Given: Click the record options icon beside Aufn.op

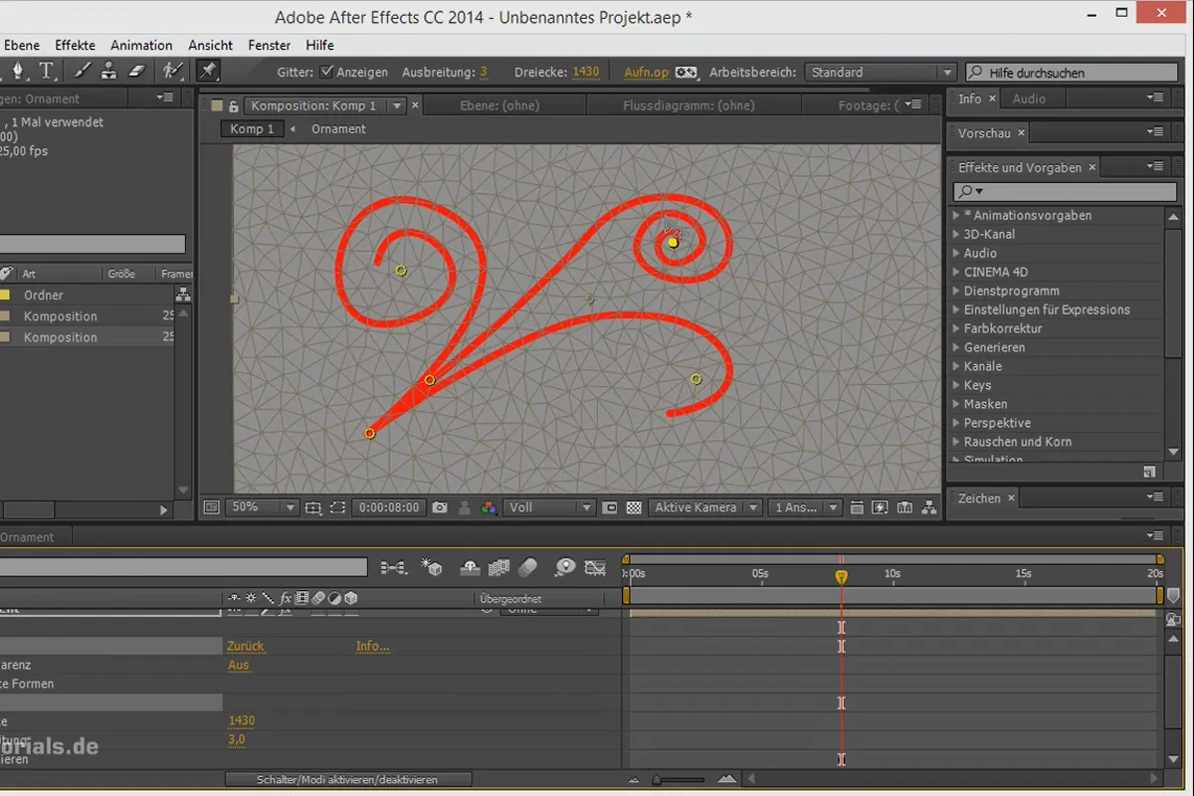Looking at the screenshot, I should [x=687, y=73].
